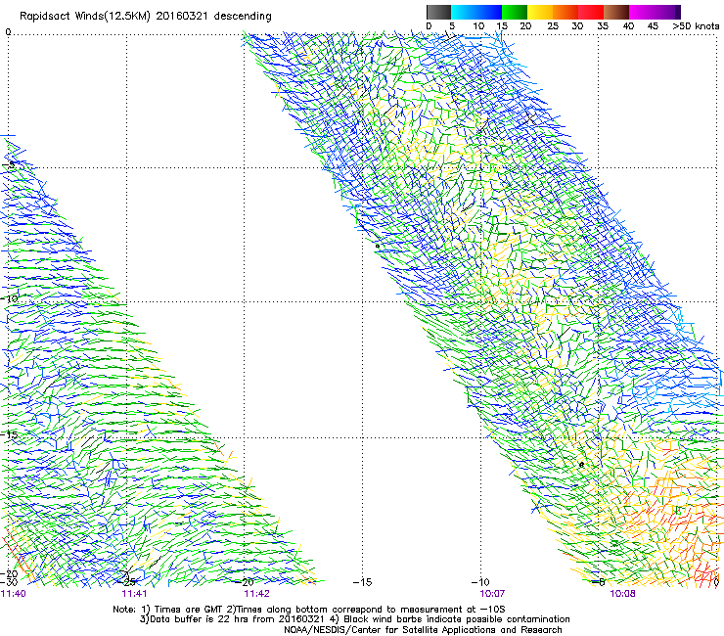Click the -25 longitude label above 11:41
This screenshot has height=636, width=724.
pos(126,581)
